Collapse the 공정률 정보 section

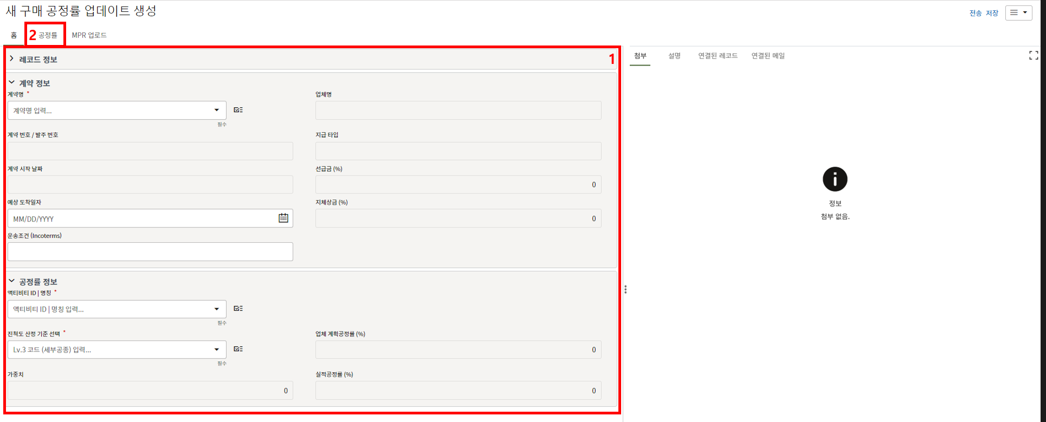pyautogui.click(x=12, y=281)
